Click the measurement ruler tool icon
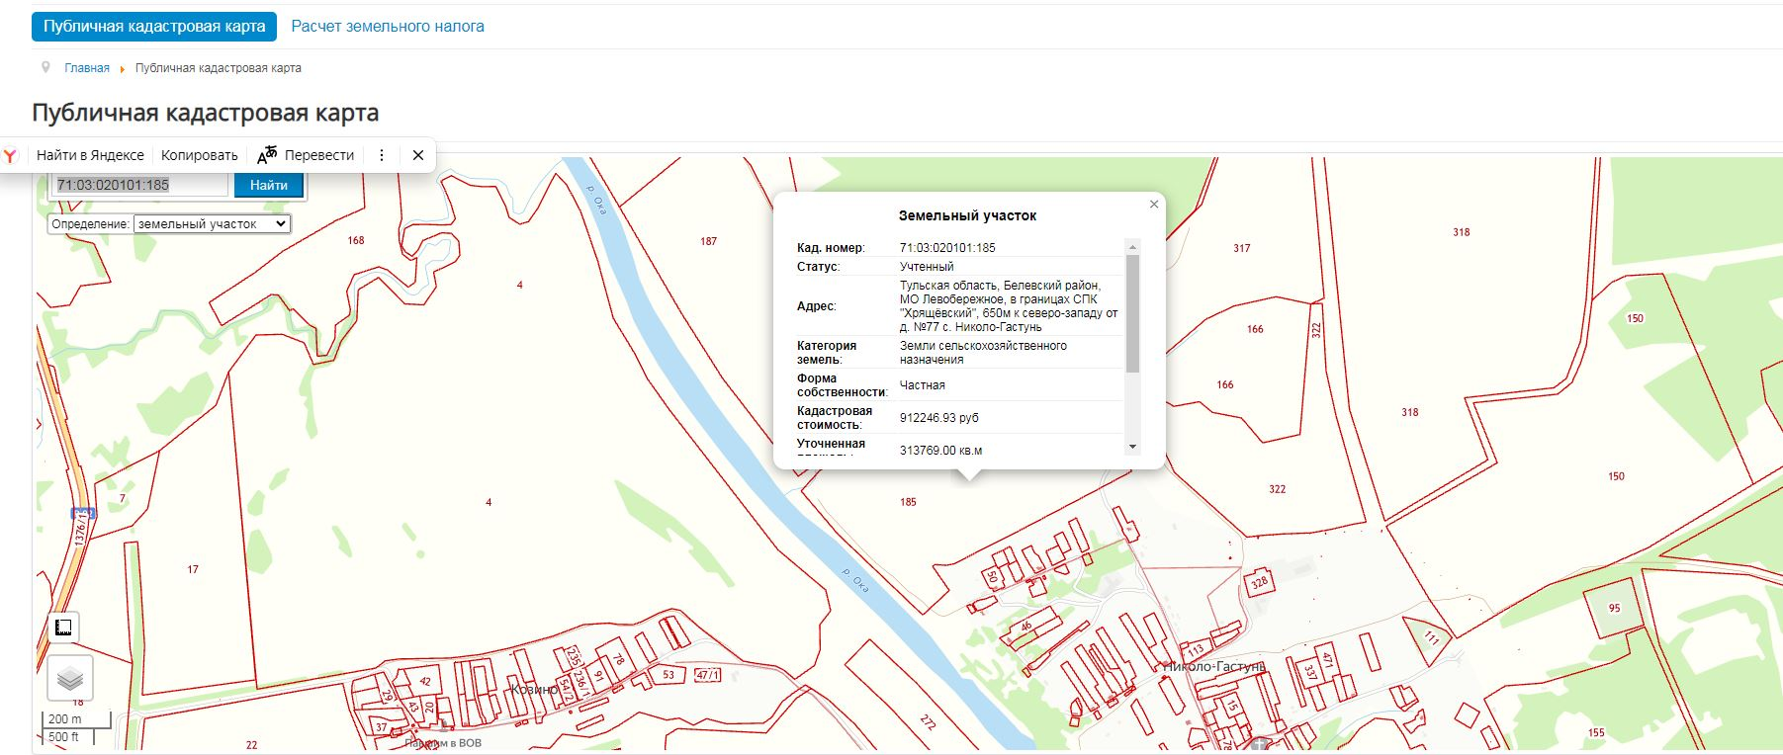The height and width of the screenshot is (755, 1783). click(x=63, y=628)
